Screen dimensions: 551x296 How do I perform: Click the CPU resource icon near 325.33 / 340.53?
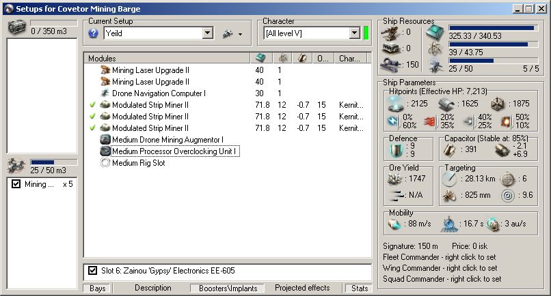pyautogui.click(x=435, y=32)
